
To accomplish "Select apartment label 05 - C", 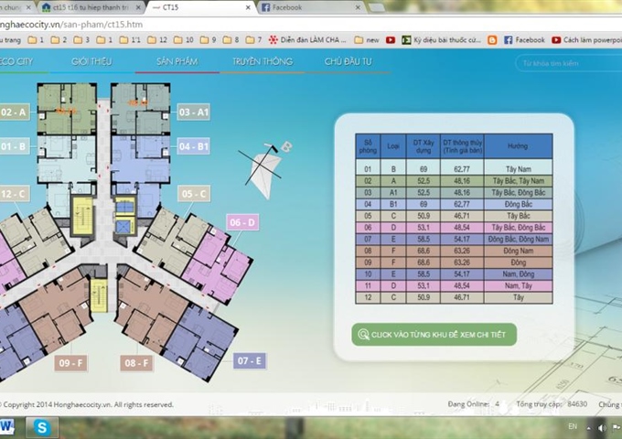I will [x=194, y=194].
